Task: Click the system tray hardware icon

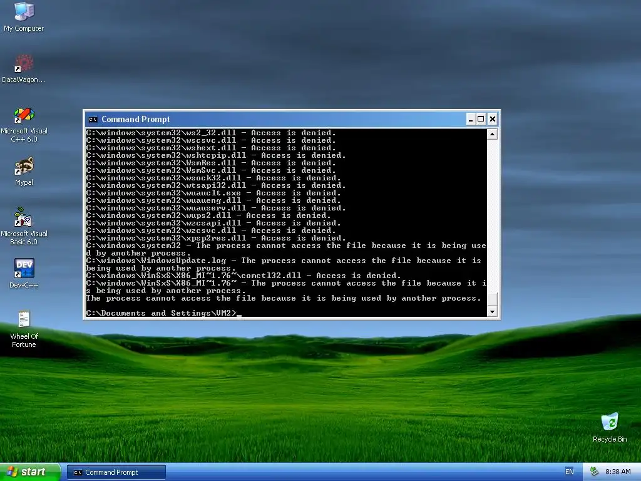Action: 594,472
